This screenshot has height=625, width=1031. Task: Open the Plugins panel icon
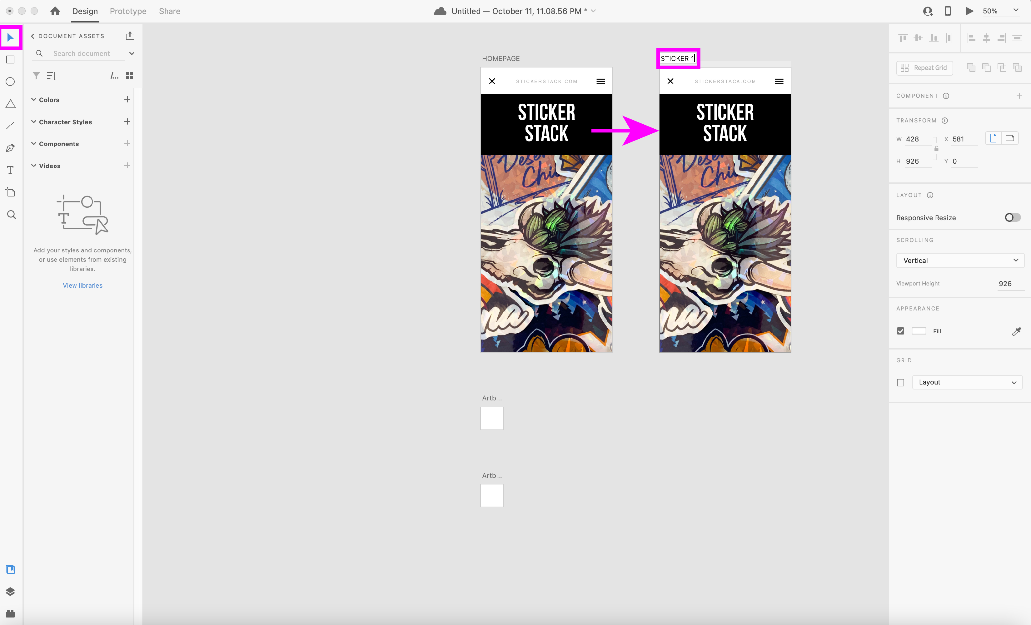pyautogui.click(x=10, y=613)
